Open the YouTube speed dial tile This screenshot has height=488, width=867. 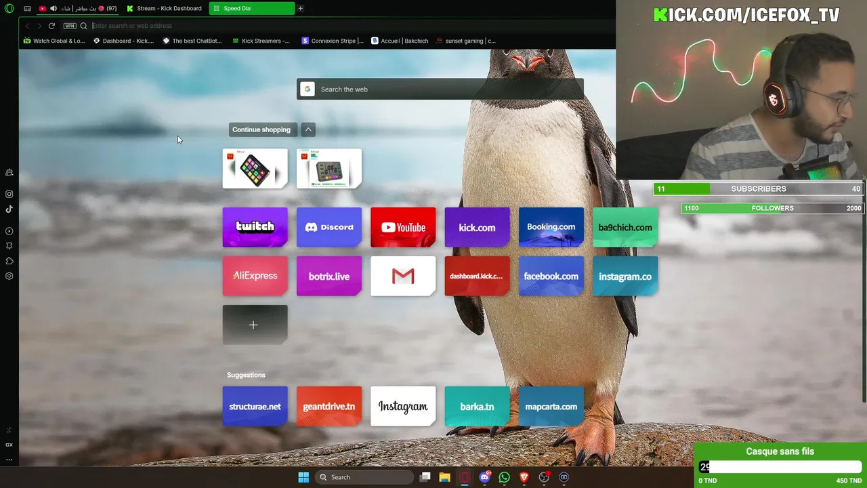point(403,227)
